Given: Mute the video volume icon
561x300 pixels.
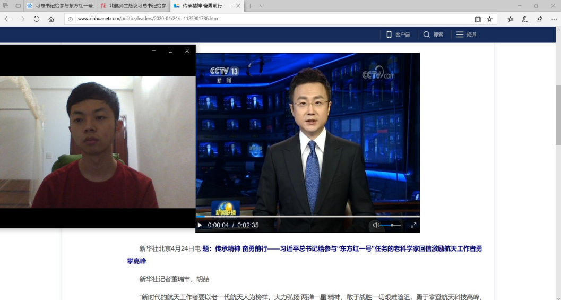Looking at the screenshot, I should click(x=375, y=225).
